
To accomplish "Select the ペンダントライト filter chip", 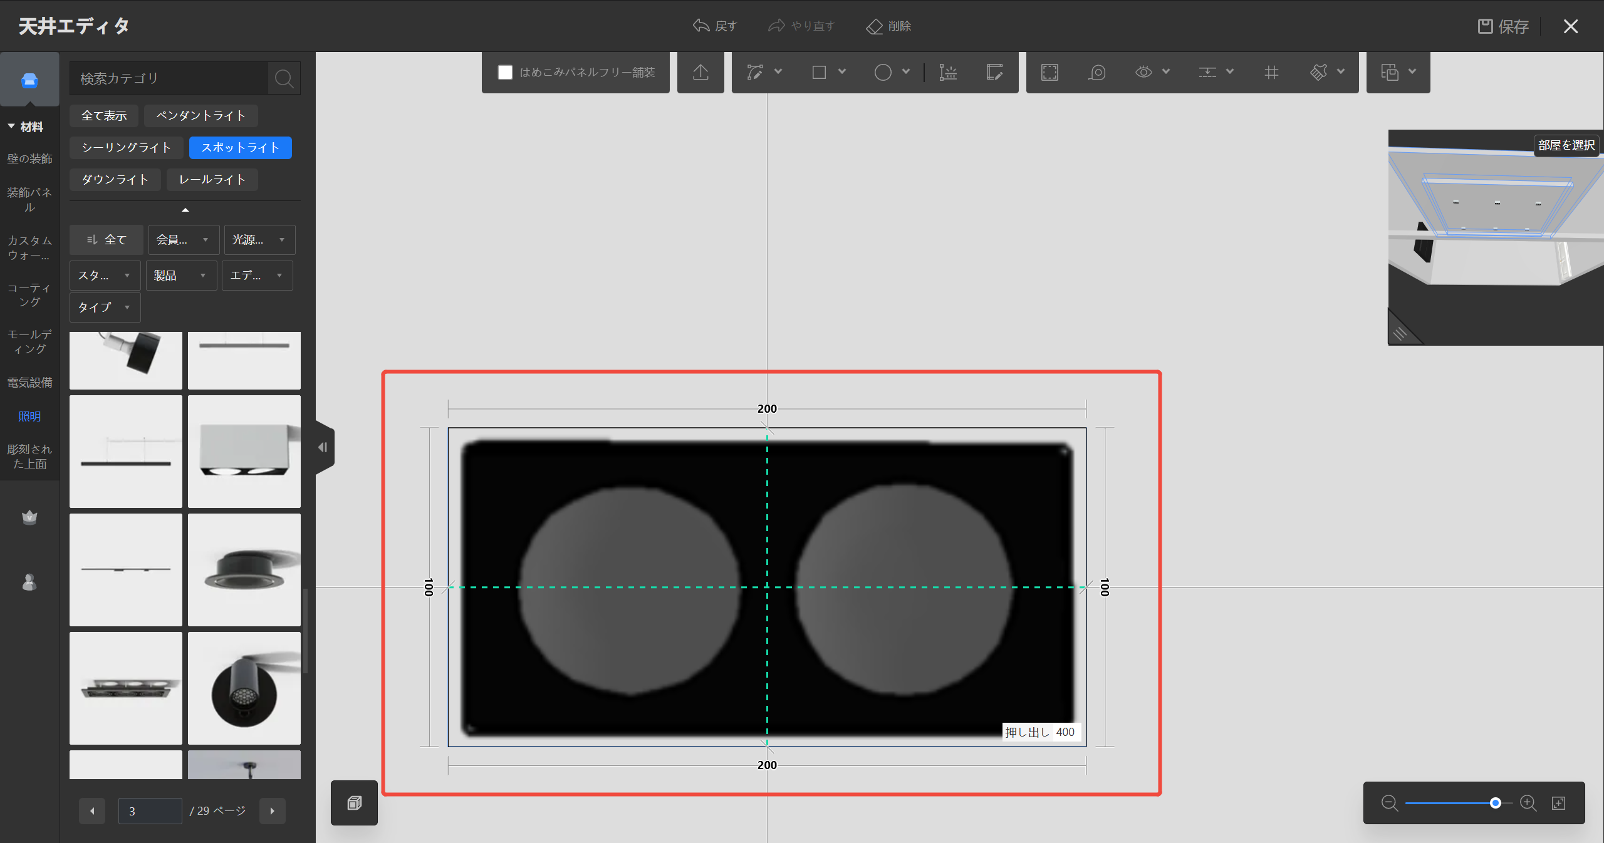I will [201, 116].
